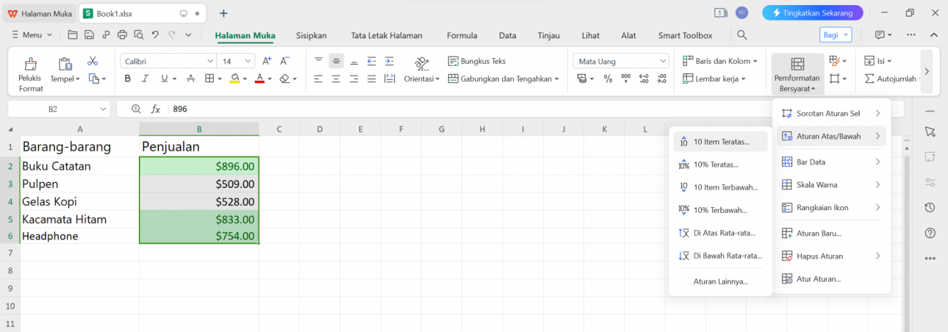948x332 pixels.
Task: Open the font color red swatch button
Action: click(x=259, y=79)
